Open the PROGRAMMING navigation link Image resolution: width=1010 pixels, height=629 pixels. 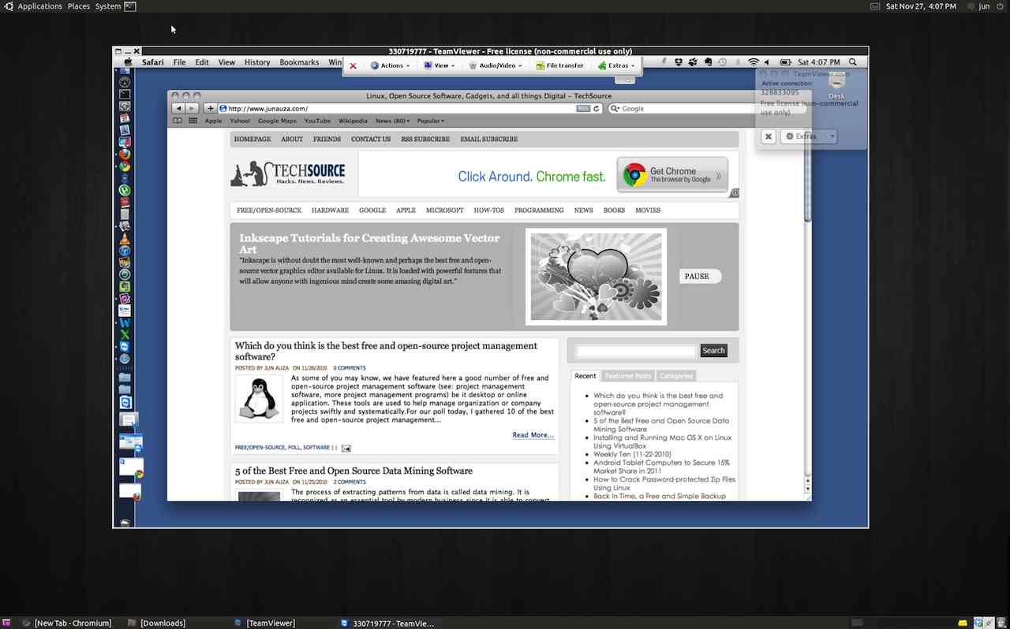[x=539, y=210]
